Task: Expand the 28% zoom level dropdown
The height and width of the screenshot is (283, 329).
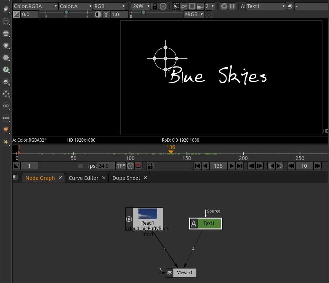Action: (141, 6)
